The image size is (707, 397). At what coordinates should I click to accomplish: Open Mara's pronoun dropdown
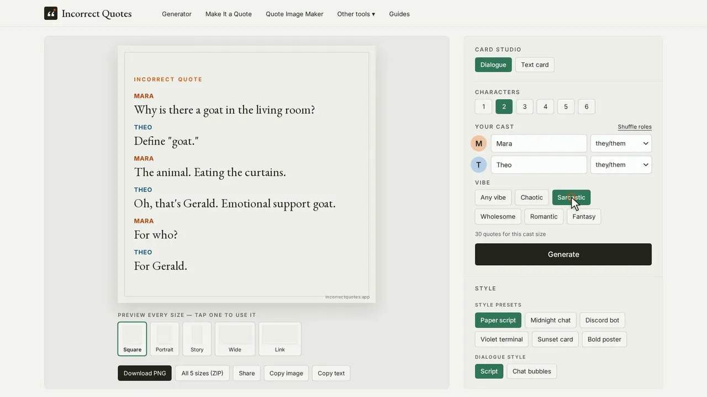(621, 143)
